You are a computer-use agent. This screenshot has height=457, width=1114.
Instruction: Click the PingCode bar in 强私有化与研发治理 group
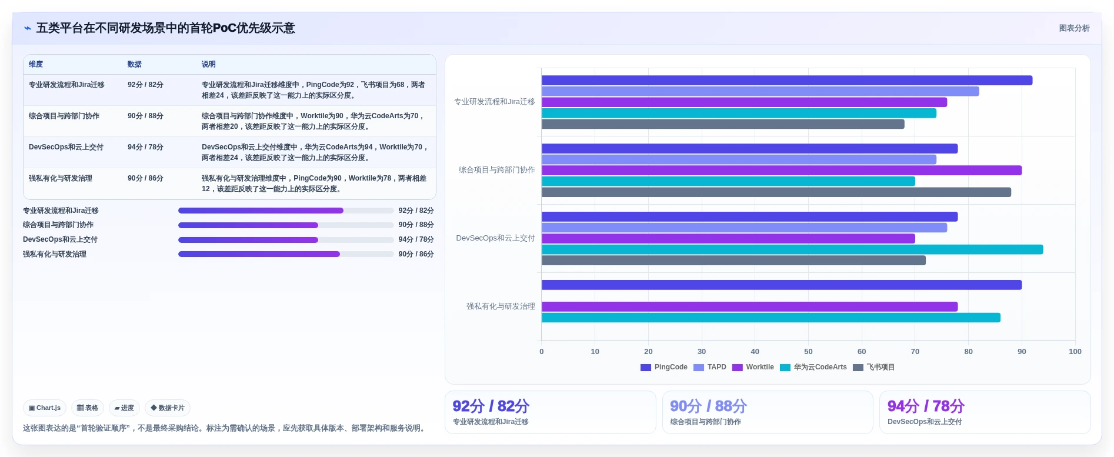click(x=782, y=285)
